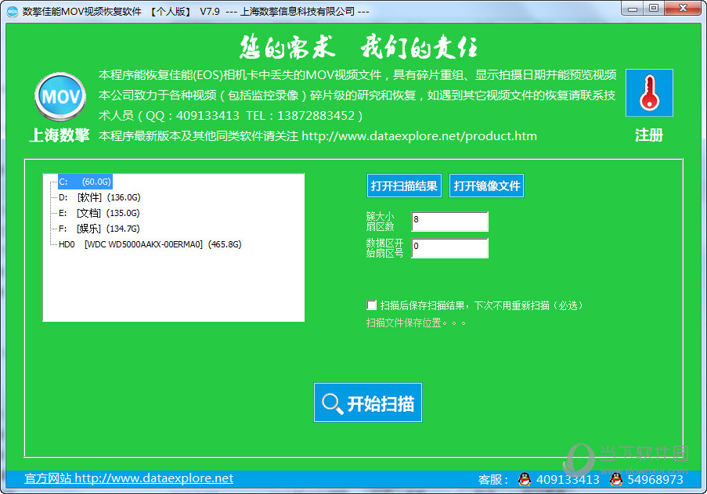Click the round MOV logo icon
Viewport: 707px width, 494px height.
coord(60,96)
